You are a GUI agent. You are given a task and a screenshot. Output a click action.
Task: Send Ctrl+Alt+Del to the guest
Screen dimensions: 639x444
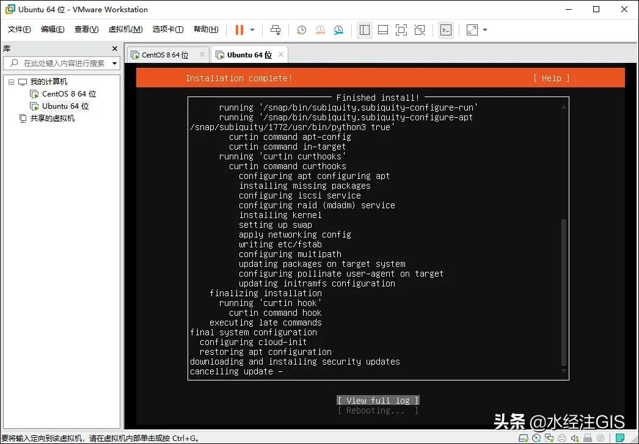276,29
